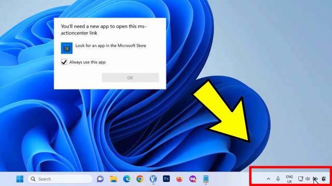Open the purple infinity app icon on the taskbar
Screen dimensions: 332x186
coord(192,179)
